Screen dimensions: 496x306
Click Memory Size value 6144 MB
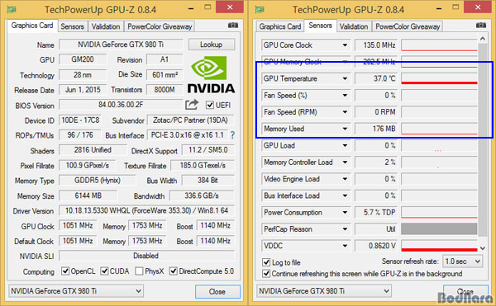[88, 195]
